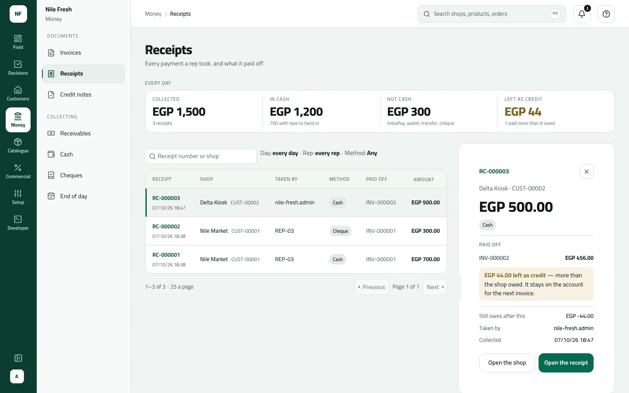Open the Cash page in sidebar
This screenshot has width=629, height=393.
tap(83, 155)
